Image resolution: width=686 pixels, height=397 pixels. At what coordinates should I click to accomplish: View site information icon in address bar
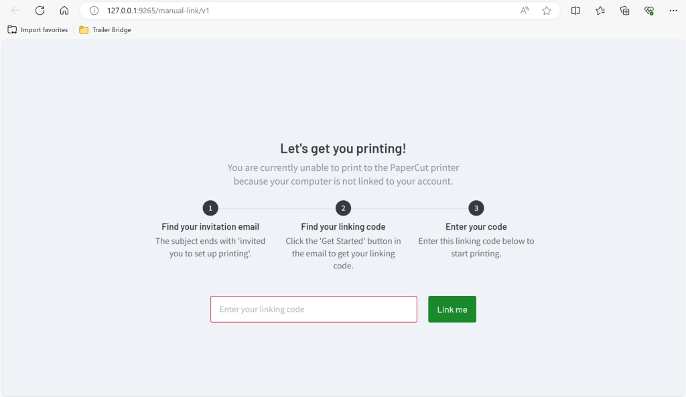pos(94,11)
